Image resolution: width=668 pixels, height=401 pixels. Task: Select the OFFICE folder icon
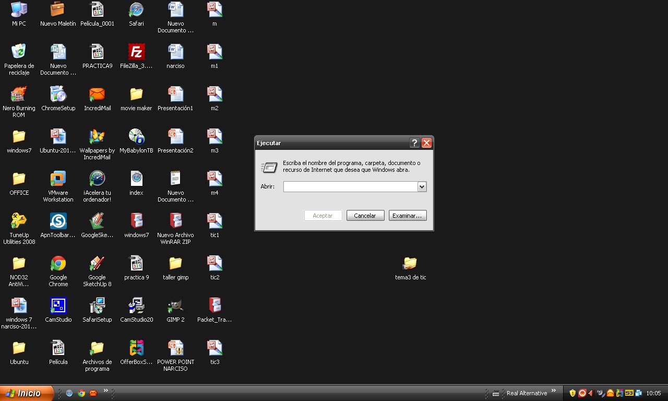click(19, 183)
